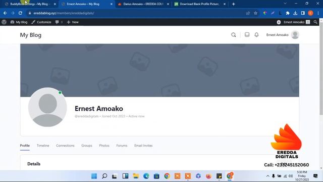The image size is (323, 182).
Task: Click the colorful circle extension icon
Action: point(265,13)
